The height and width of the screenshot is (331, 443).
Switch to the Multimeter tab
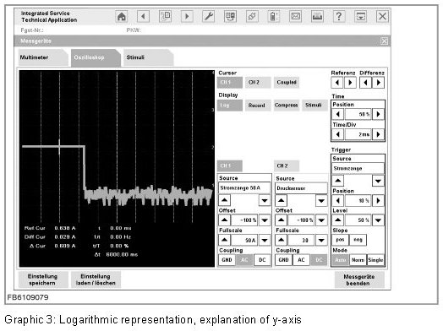pos(42,57)
